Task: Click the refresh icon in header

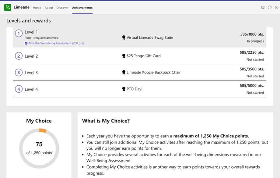Action: [x=270, y=7]
